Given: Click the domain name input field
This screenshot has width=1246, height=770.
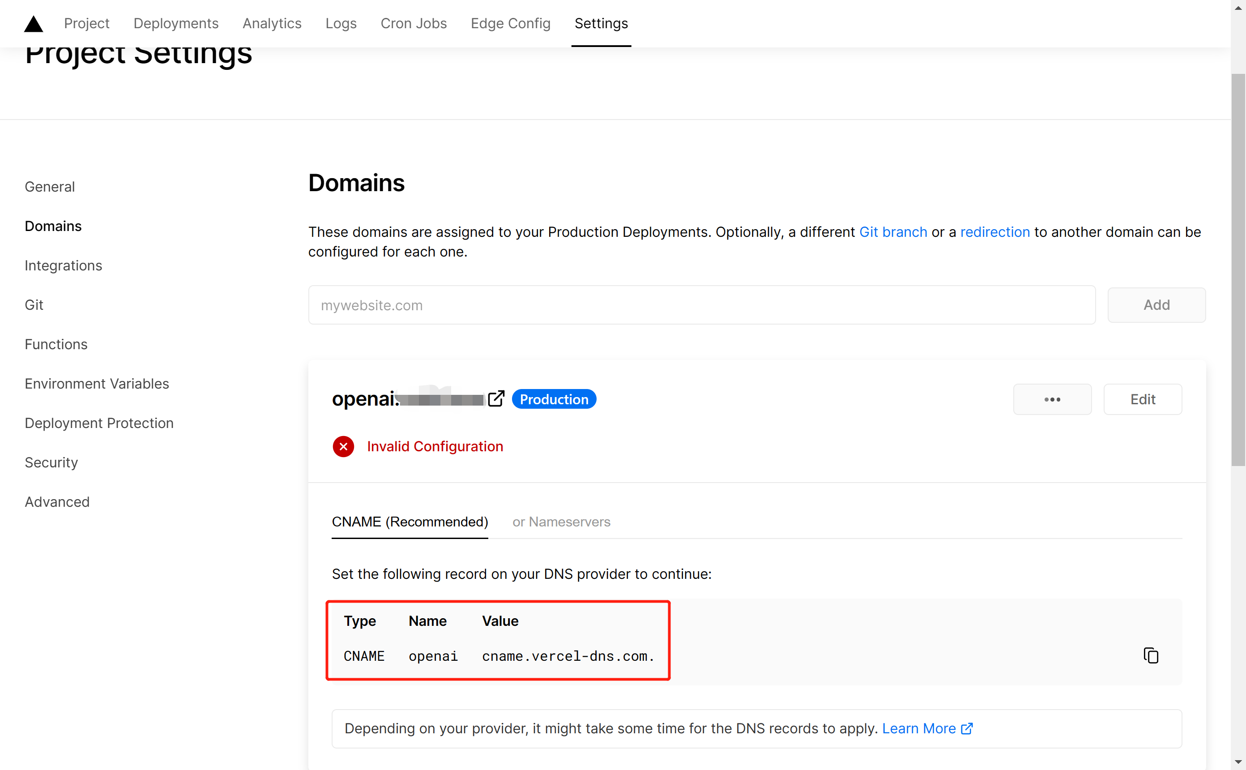Looking at the screenshot, I should (703, 304).
